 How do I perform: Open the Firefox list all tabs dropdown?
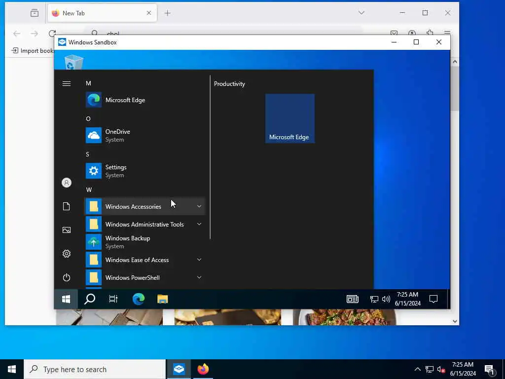361,13
